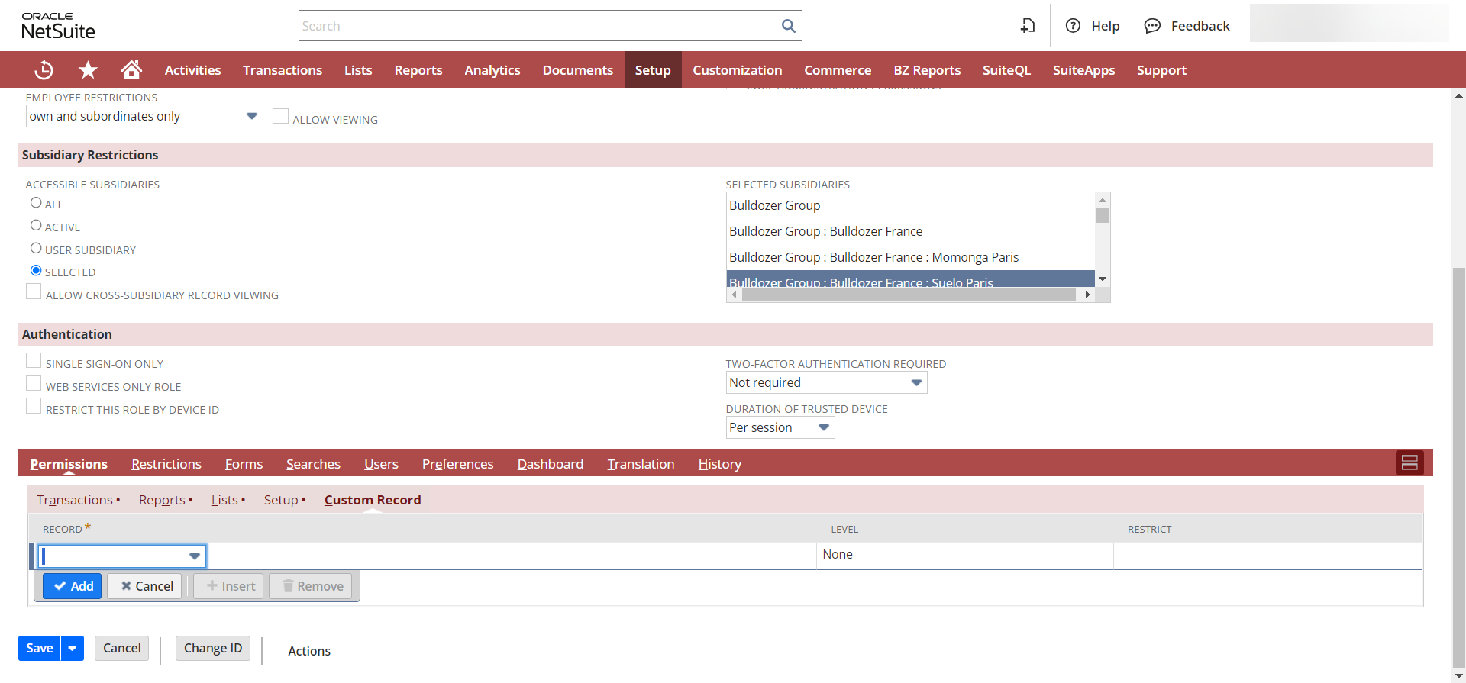Open the Activities menu

point(192,70)
